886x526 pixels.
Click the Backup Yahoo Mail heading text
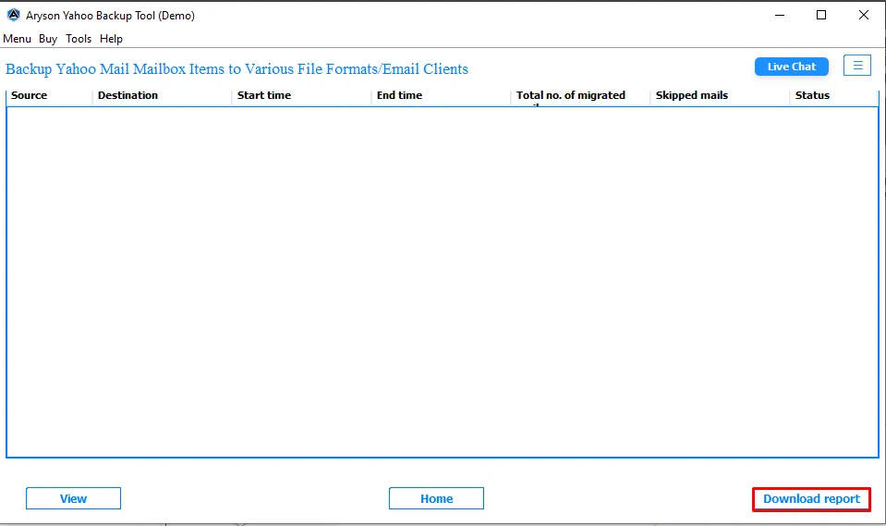coord(237,69)
